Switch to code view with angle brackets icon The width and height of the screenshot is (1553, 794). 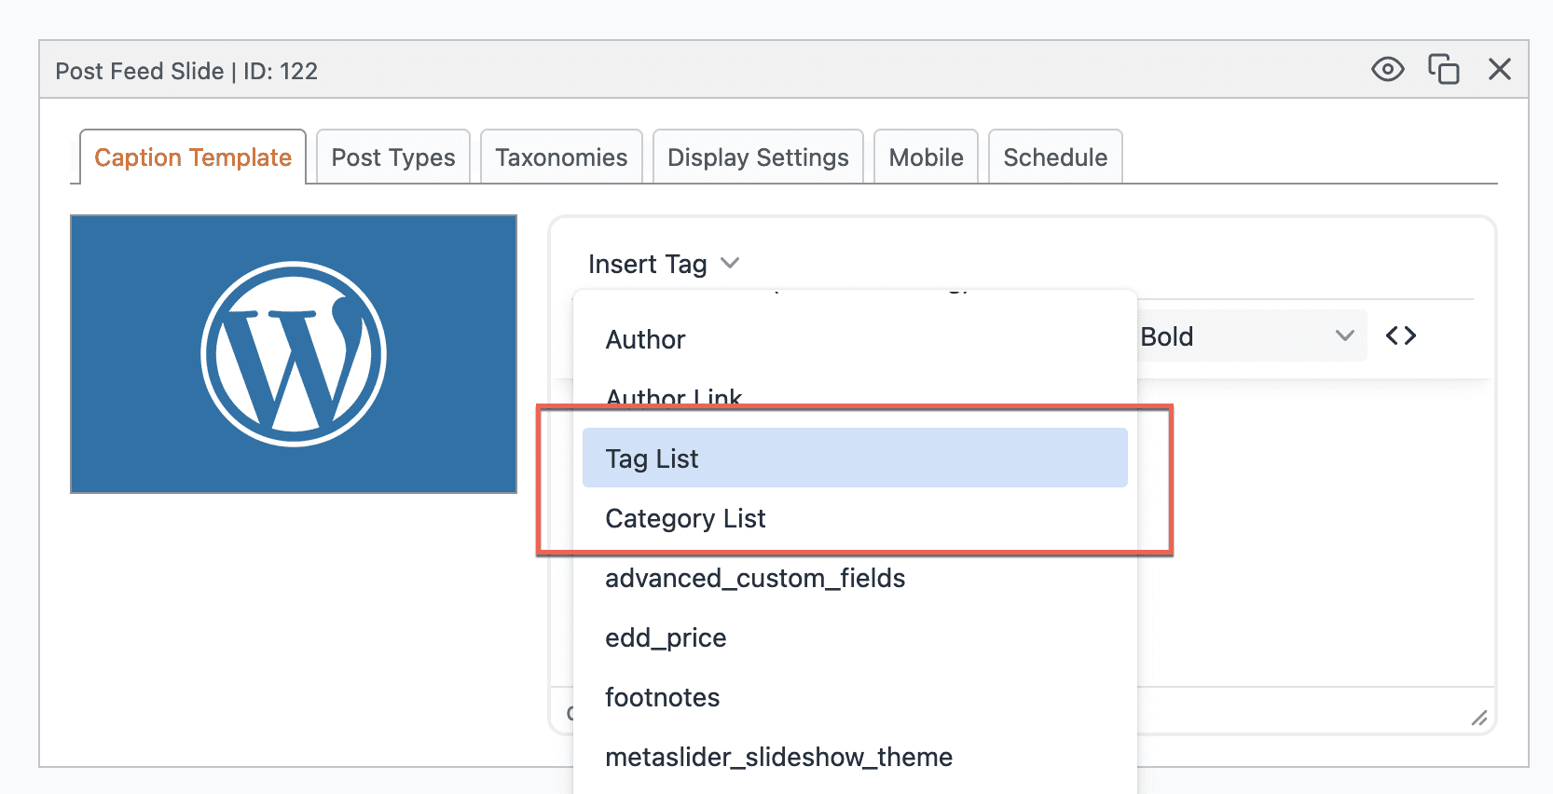1400,336
